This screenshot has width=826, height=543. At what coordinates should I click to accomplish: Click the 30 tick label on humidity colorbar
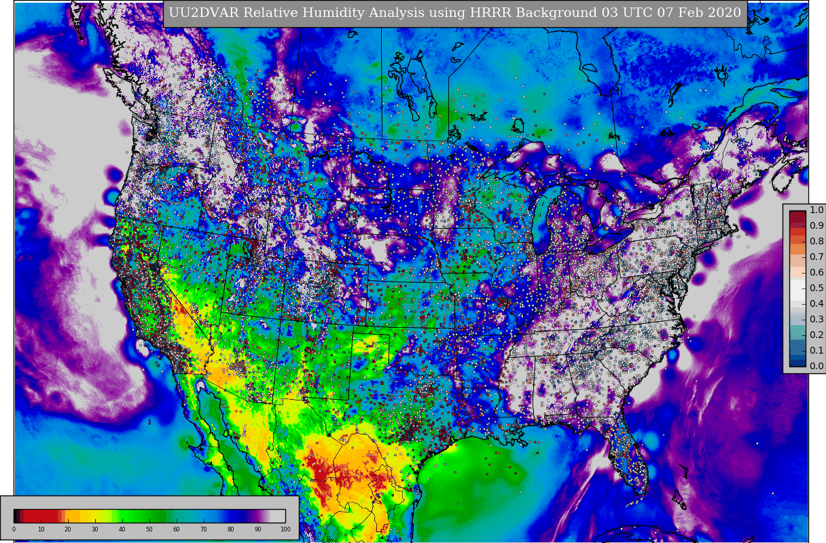[95, 529]
